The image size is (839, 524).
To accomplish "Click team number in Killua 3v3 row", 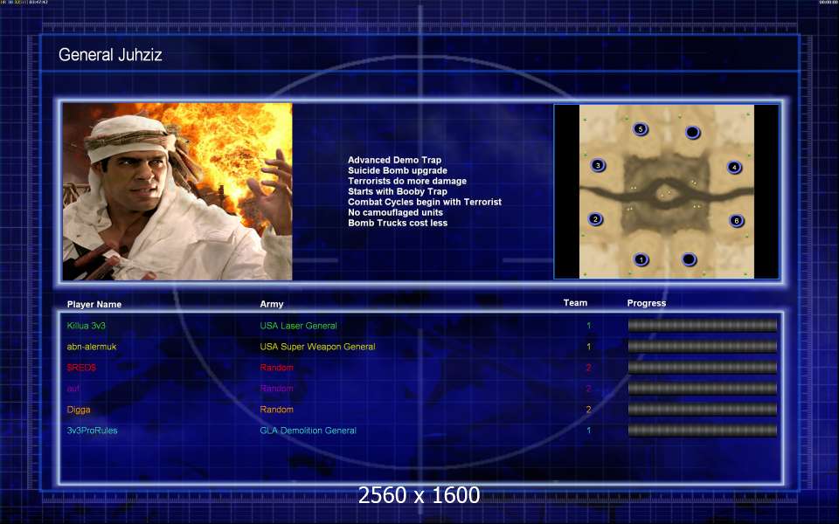I will 588,326.
